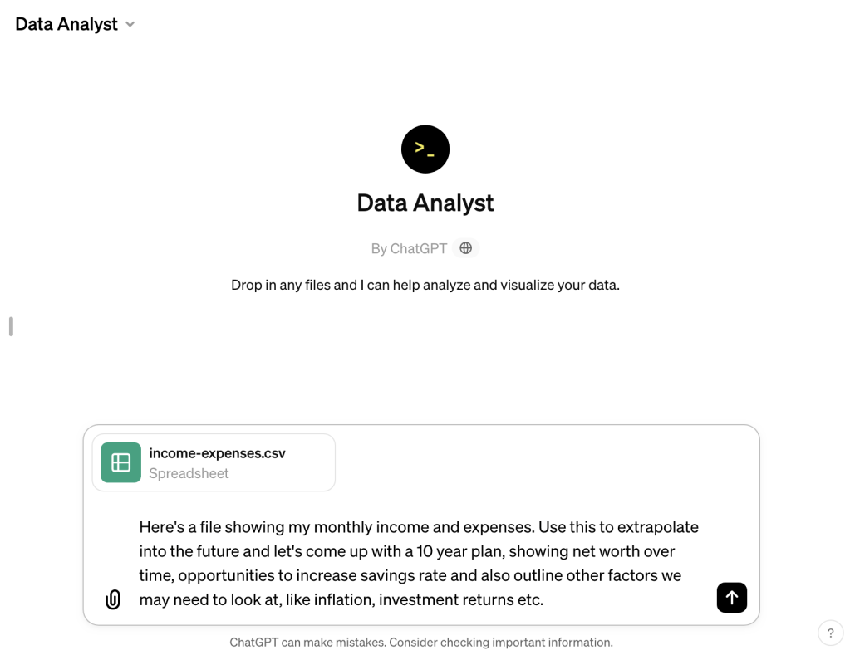The width and height of the screenshot is (850, 655).
Task: Click the globe icon beside By ChatGPT
Action: click(466, 248)
